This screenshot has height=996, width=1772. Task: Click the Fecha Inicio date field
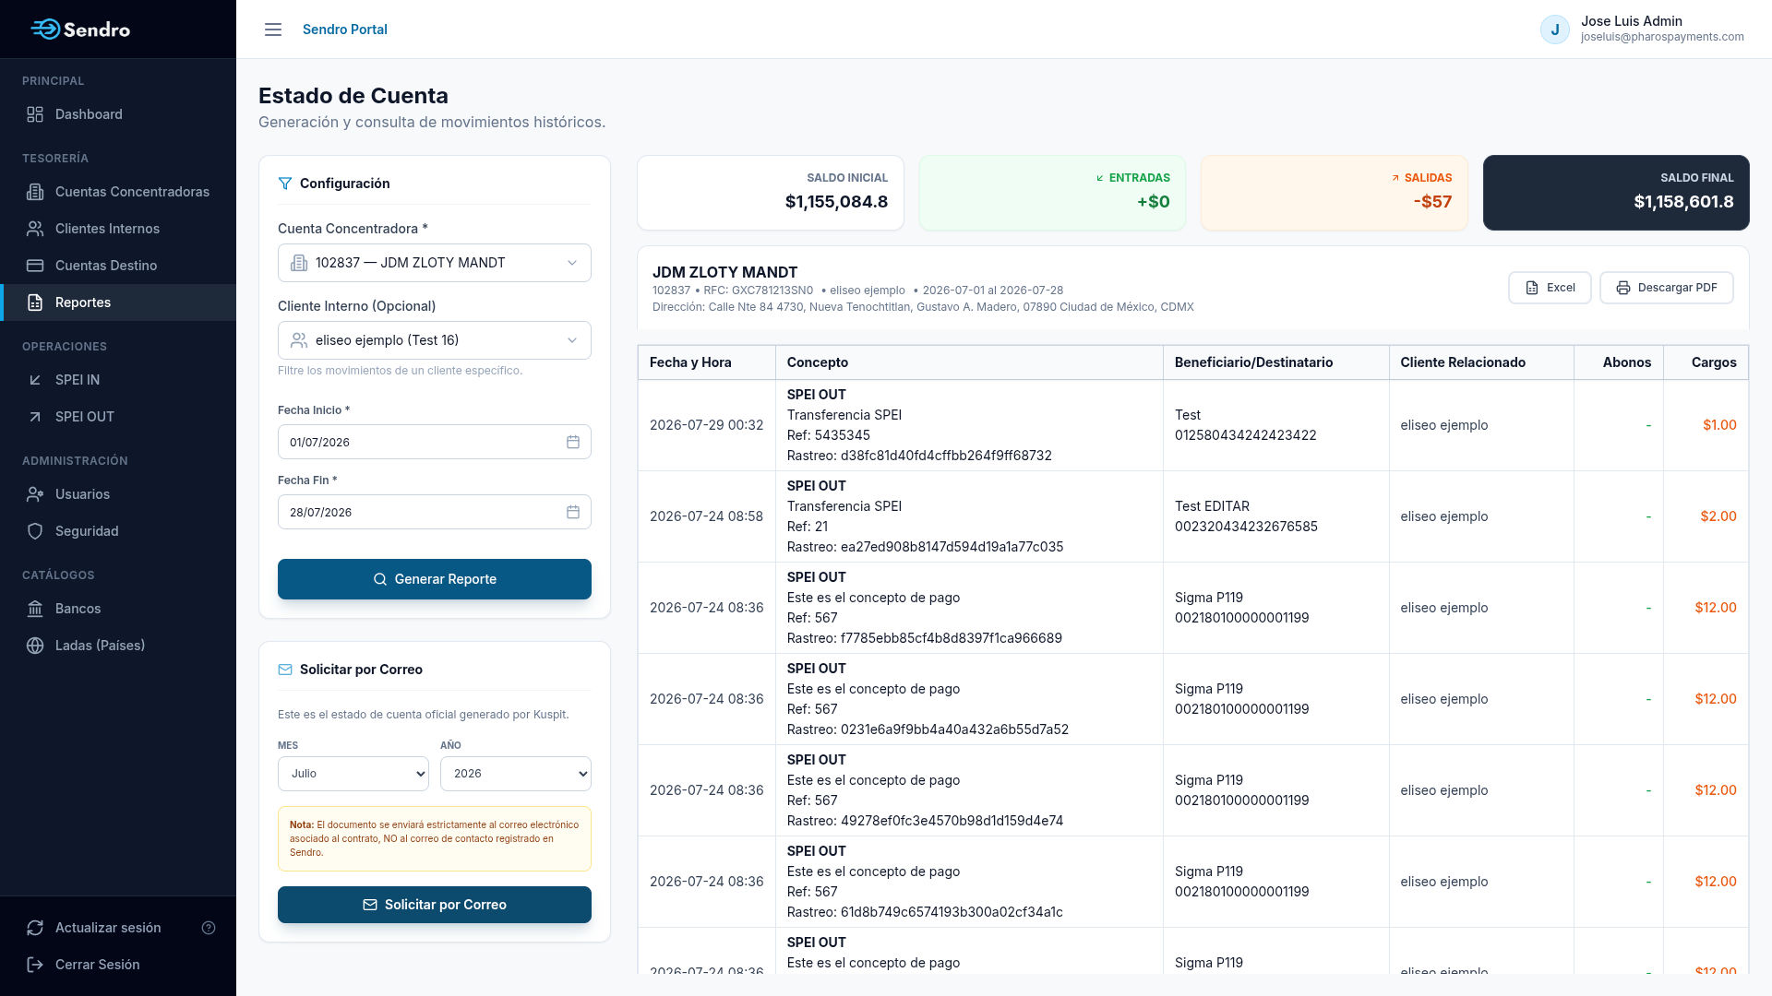coord(435,442)
